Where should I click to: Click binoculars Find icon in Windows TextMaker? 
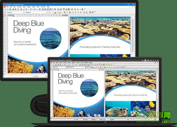pos(40,9)
